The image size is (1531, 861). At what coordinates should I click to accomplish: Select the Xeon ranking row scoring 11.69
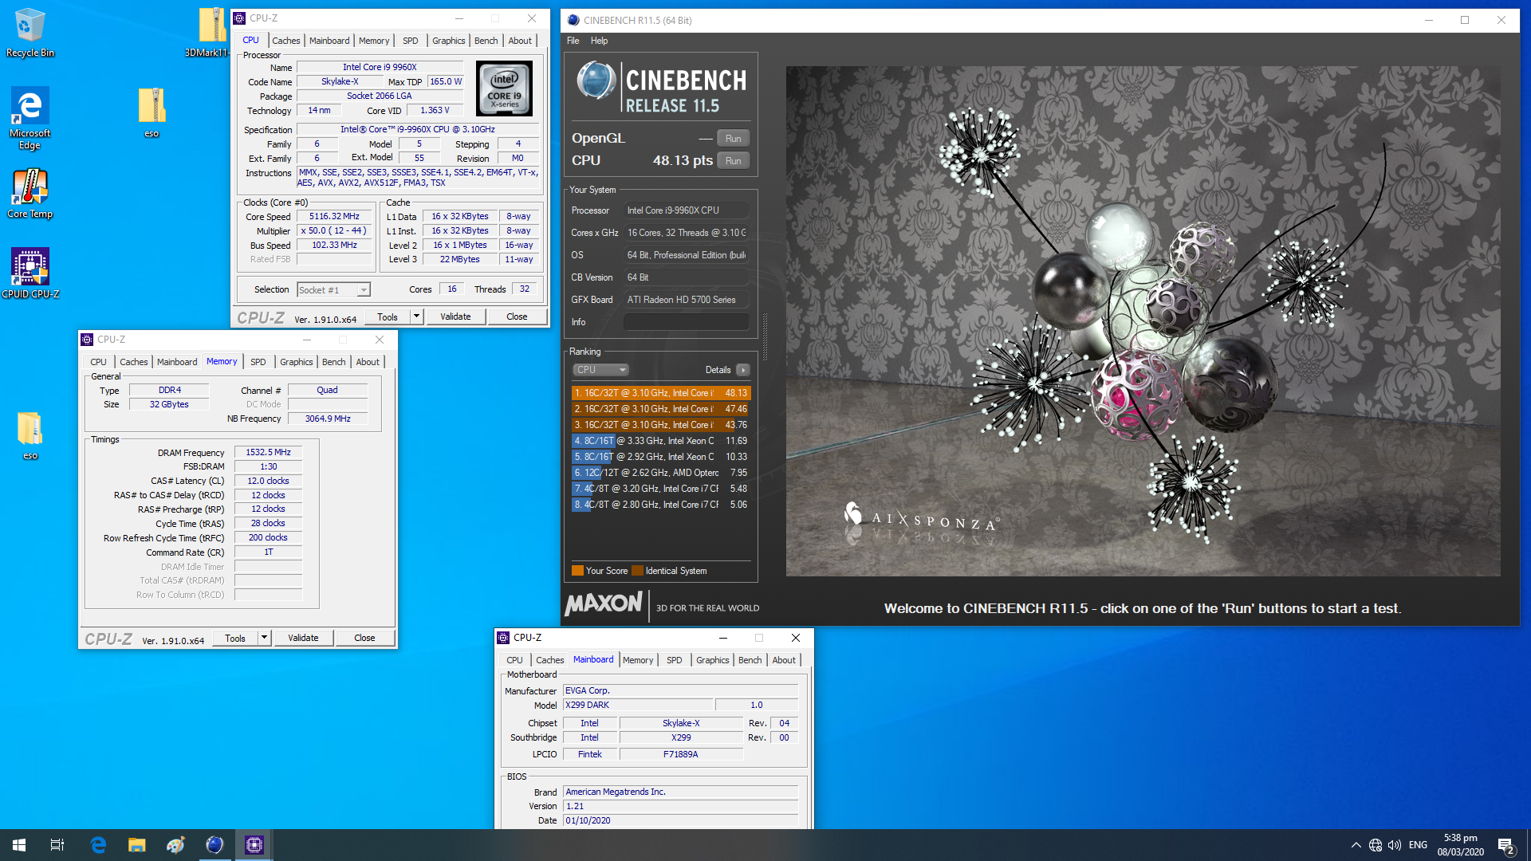pyautogui.click(x=661, y=441)
